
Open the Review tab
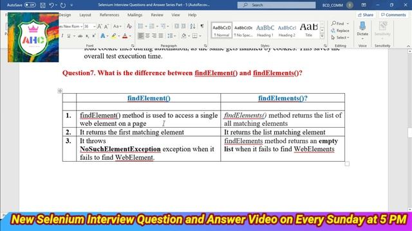click(157, 15)
